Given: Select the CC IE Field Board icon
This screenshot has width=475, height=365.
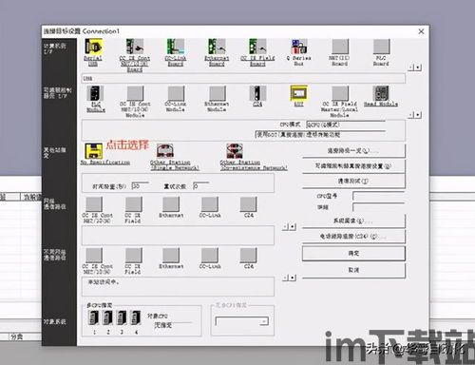Looking at the screenshot, I should pos(257,47).
